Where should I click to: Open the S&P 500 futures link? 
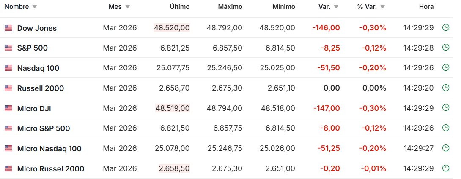coord(33,48)
